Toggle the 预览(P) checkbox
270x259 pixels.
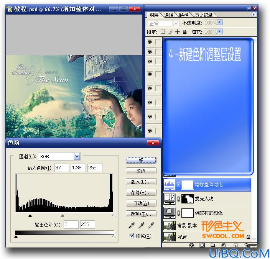(132, 236)
